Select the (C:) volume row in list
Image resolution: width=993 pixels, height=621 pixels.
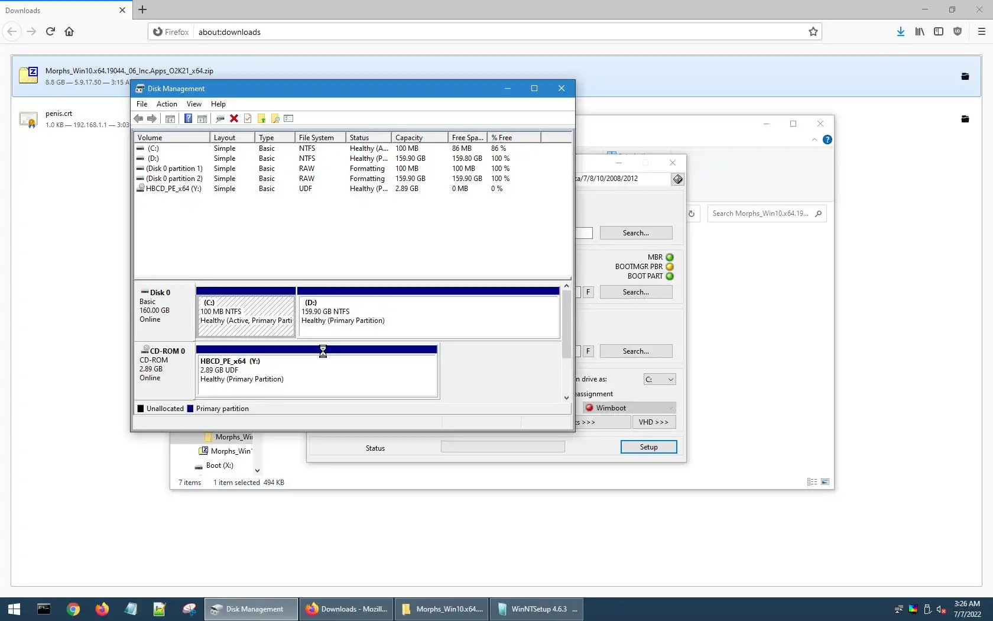tap(353, 148)
